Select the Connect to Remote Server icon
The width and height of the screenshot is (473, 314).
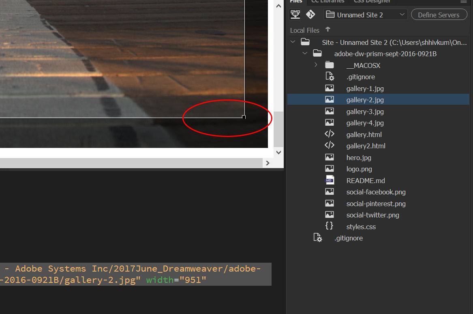[295, 14]
